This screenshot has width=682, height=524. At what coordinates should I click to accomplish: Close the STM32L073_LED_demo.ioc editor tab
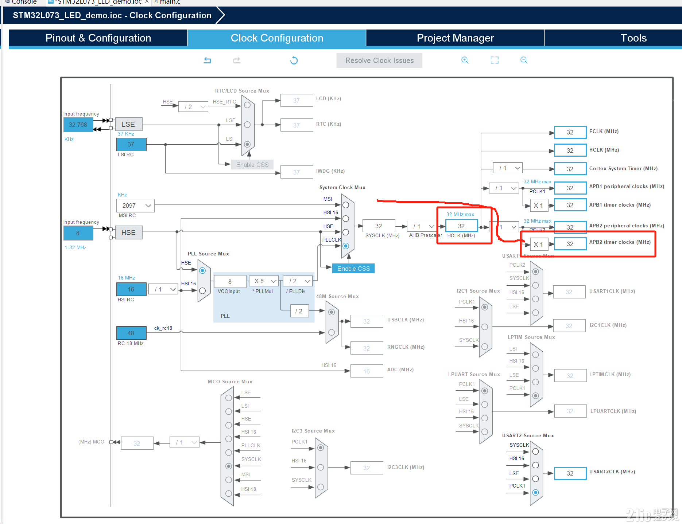(147, 2)
